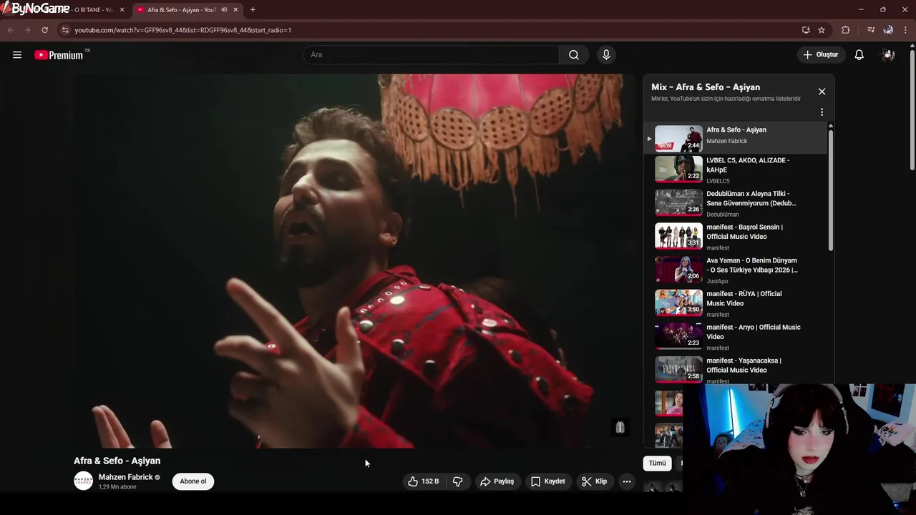
Task: Reload the current page
Action: [x=45, y=30]
